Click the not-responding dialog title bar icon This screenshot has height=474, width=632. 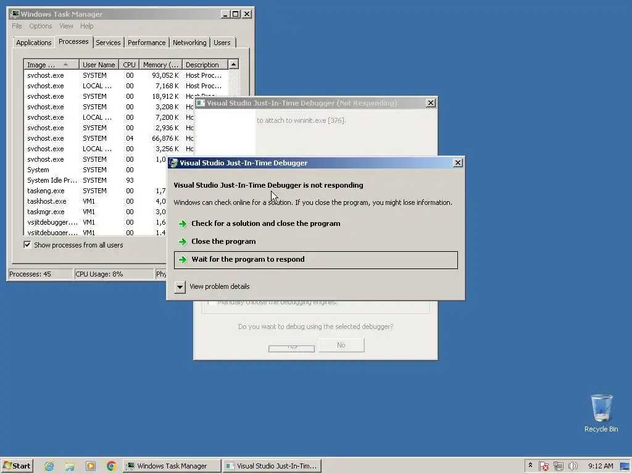[173, 163]
